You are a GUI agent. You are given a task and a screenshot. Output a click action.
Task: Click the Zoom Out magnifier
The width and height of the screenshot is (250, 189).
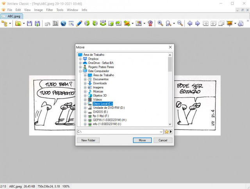[x=180, y=23]
